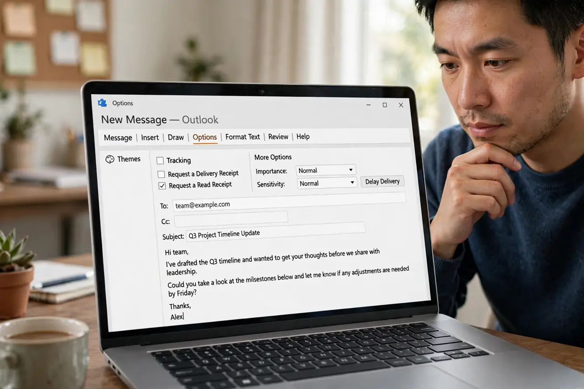This screenshot has width=584, height=389.
Task: Click the Cc: label button
Action: coord(166,222)
